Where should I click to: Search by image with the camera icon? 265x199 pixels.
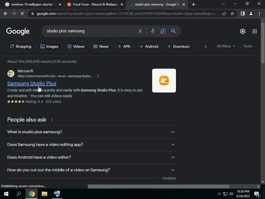163,31
